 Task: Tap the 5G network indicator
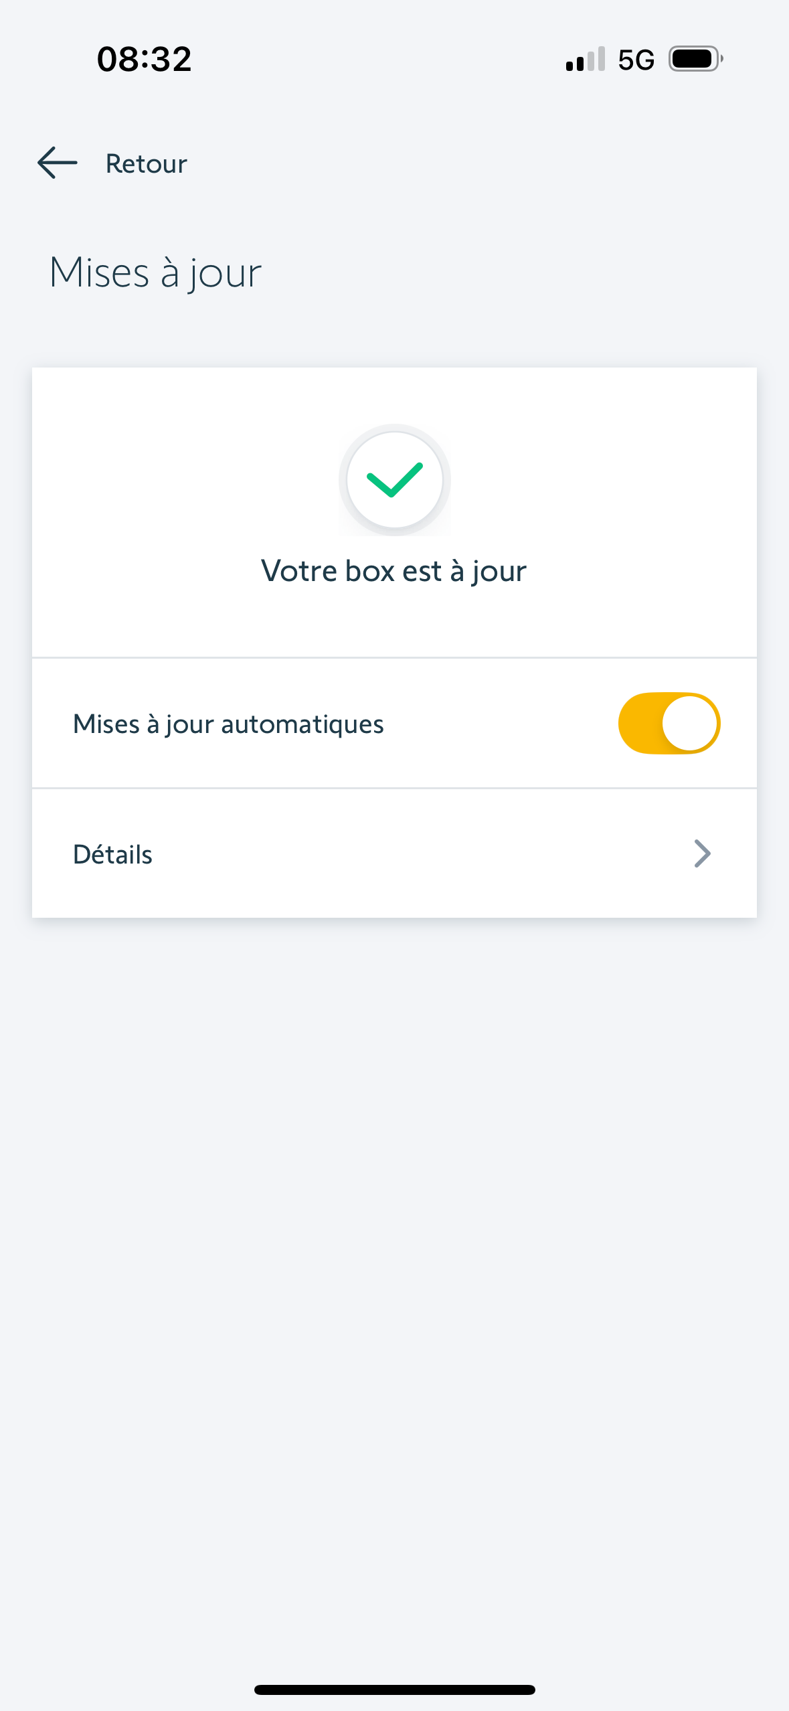[636, 60]
